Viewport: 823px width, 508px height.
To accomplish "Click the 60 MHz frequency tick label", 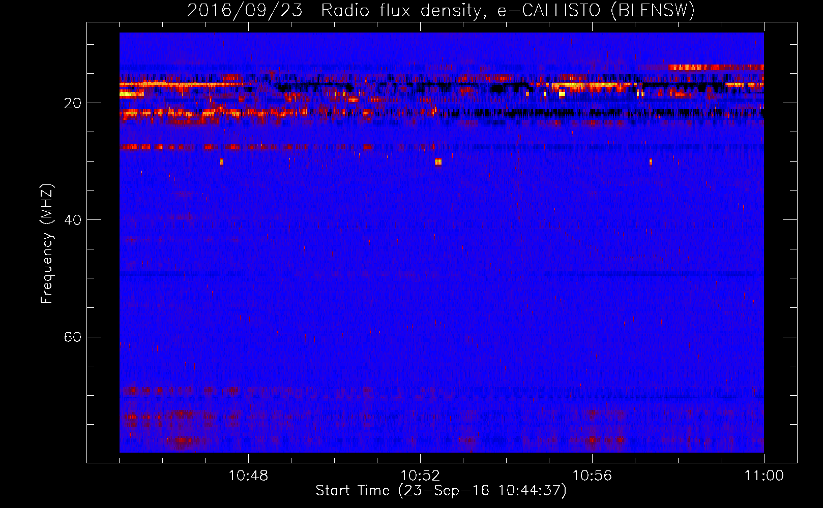I will click(72, 337).
